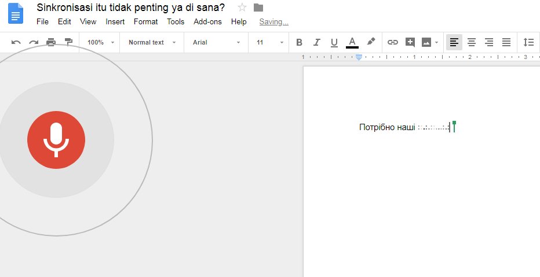Align text right
This screenshot has width=540, height=277.
[488, 42]
